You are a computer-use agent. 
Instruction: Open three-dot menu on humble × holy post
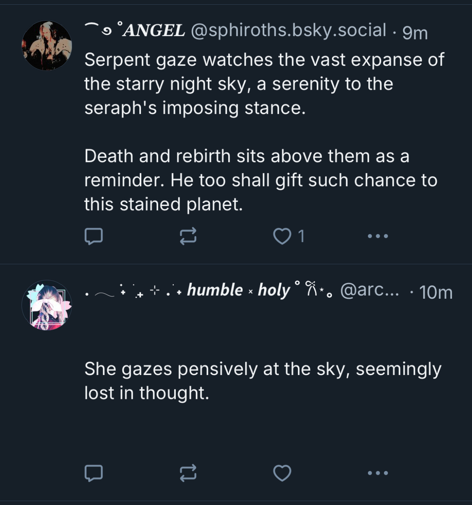[x=378, y=473]
